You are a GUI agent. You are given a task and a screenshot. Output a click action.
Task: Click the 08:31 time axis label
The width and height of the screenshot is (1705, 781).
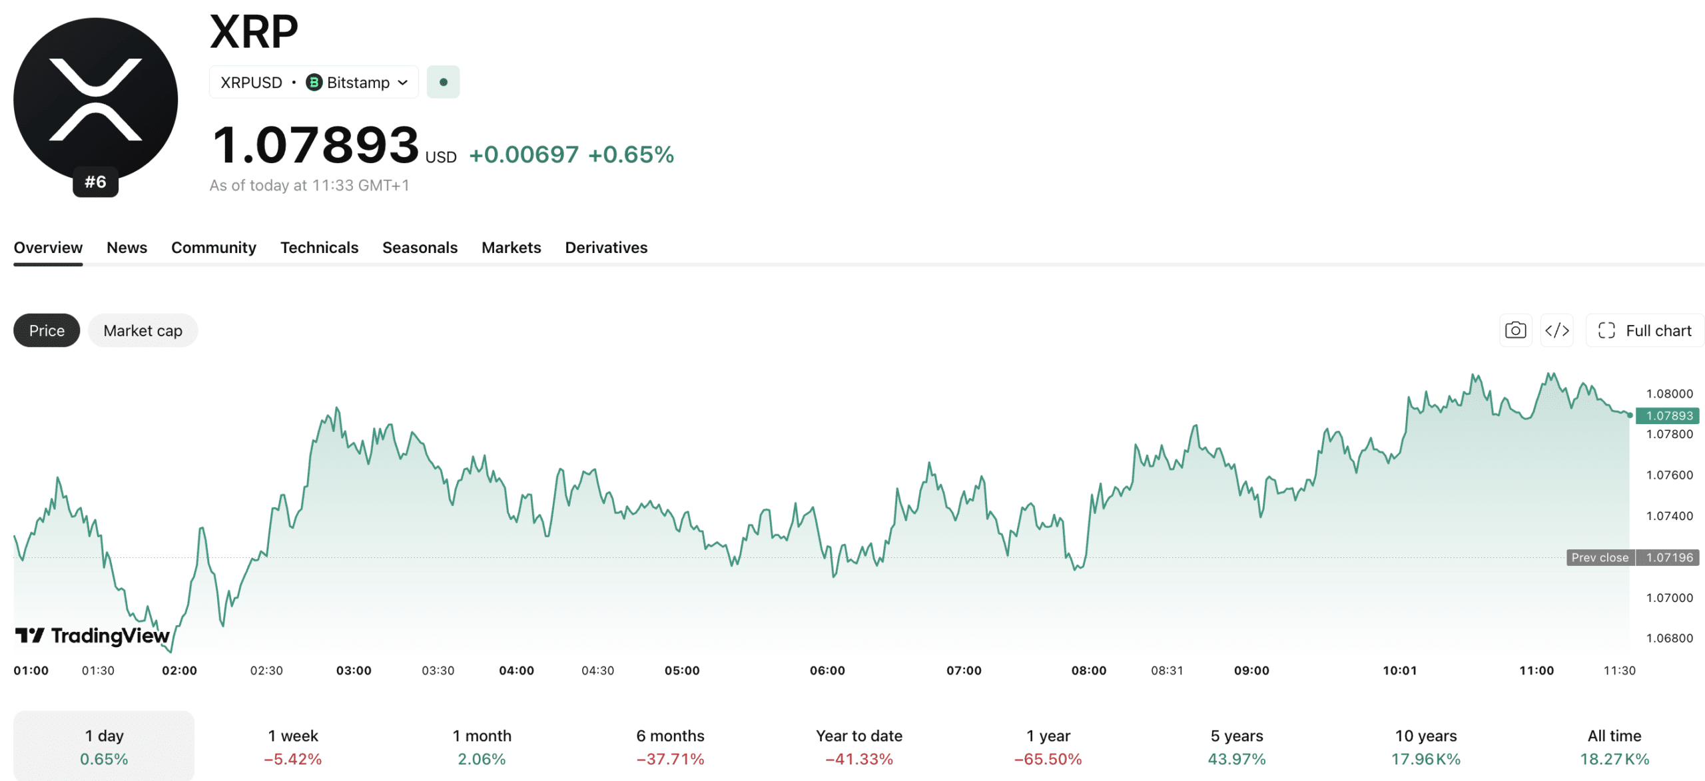(1167, 670)
